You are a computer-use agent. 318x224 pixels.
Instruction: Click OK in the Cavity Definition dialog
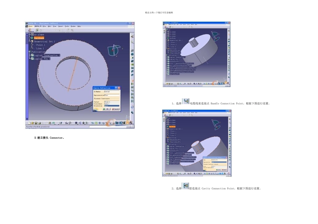[x=106, y=109]
